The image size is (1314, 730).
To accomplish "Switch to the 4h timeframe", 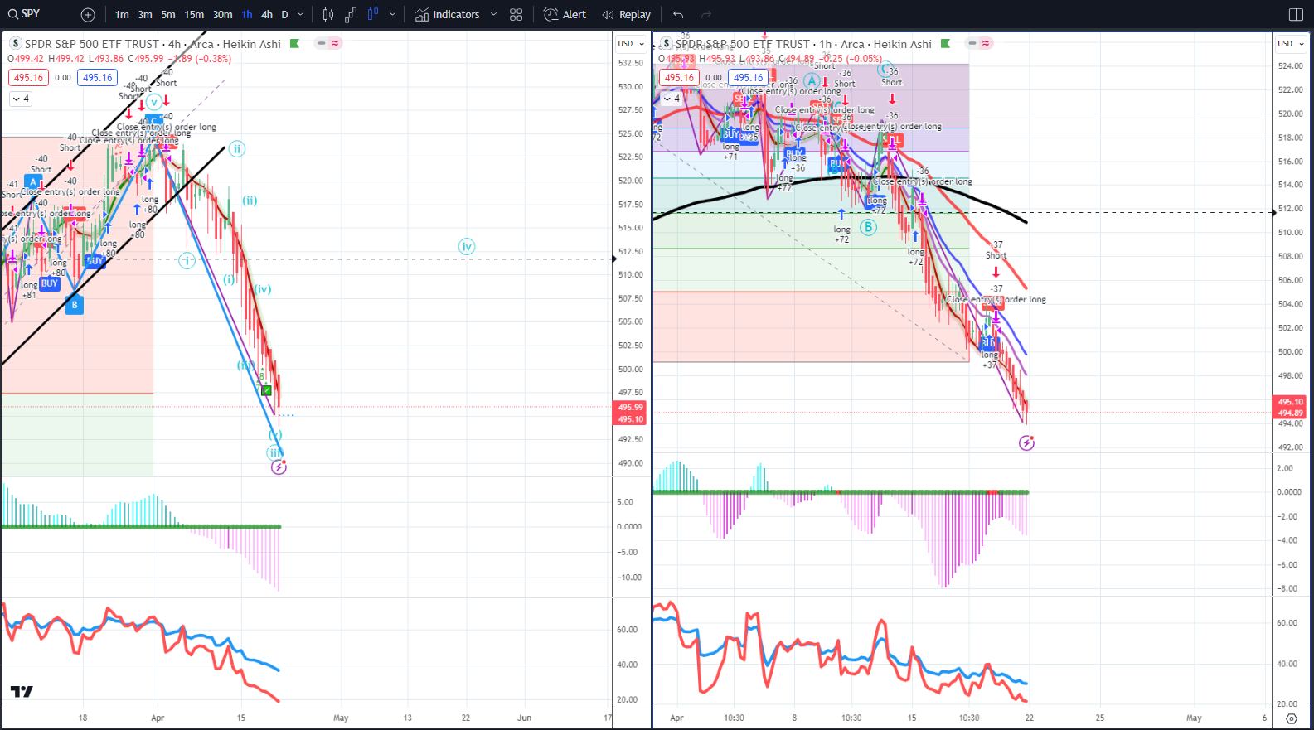I will [x=267, y=15].
